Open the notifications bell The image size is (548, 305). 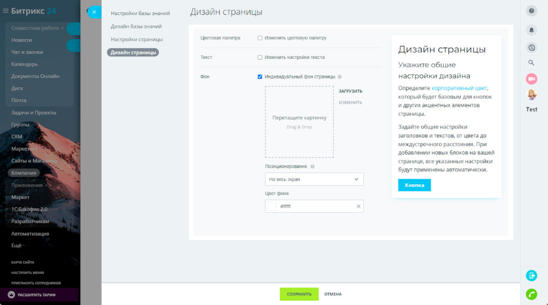tap(531, 30)
